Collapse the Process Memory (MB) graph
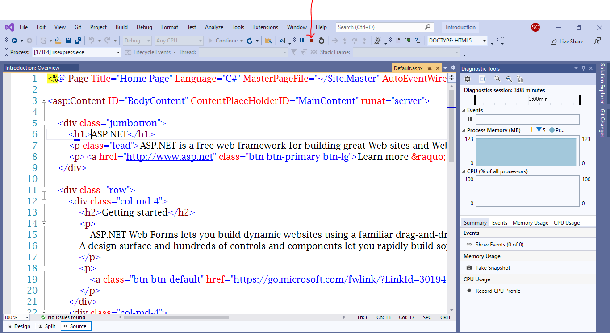This screenshot has height=333, width=610. pyautogui.click(x=464, y=130)
